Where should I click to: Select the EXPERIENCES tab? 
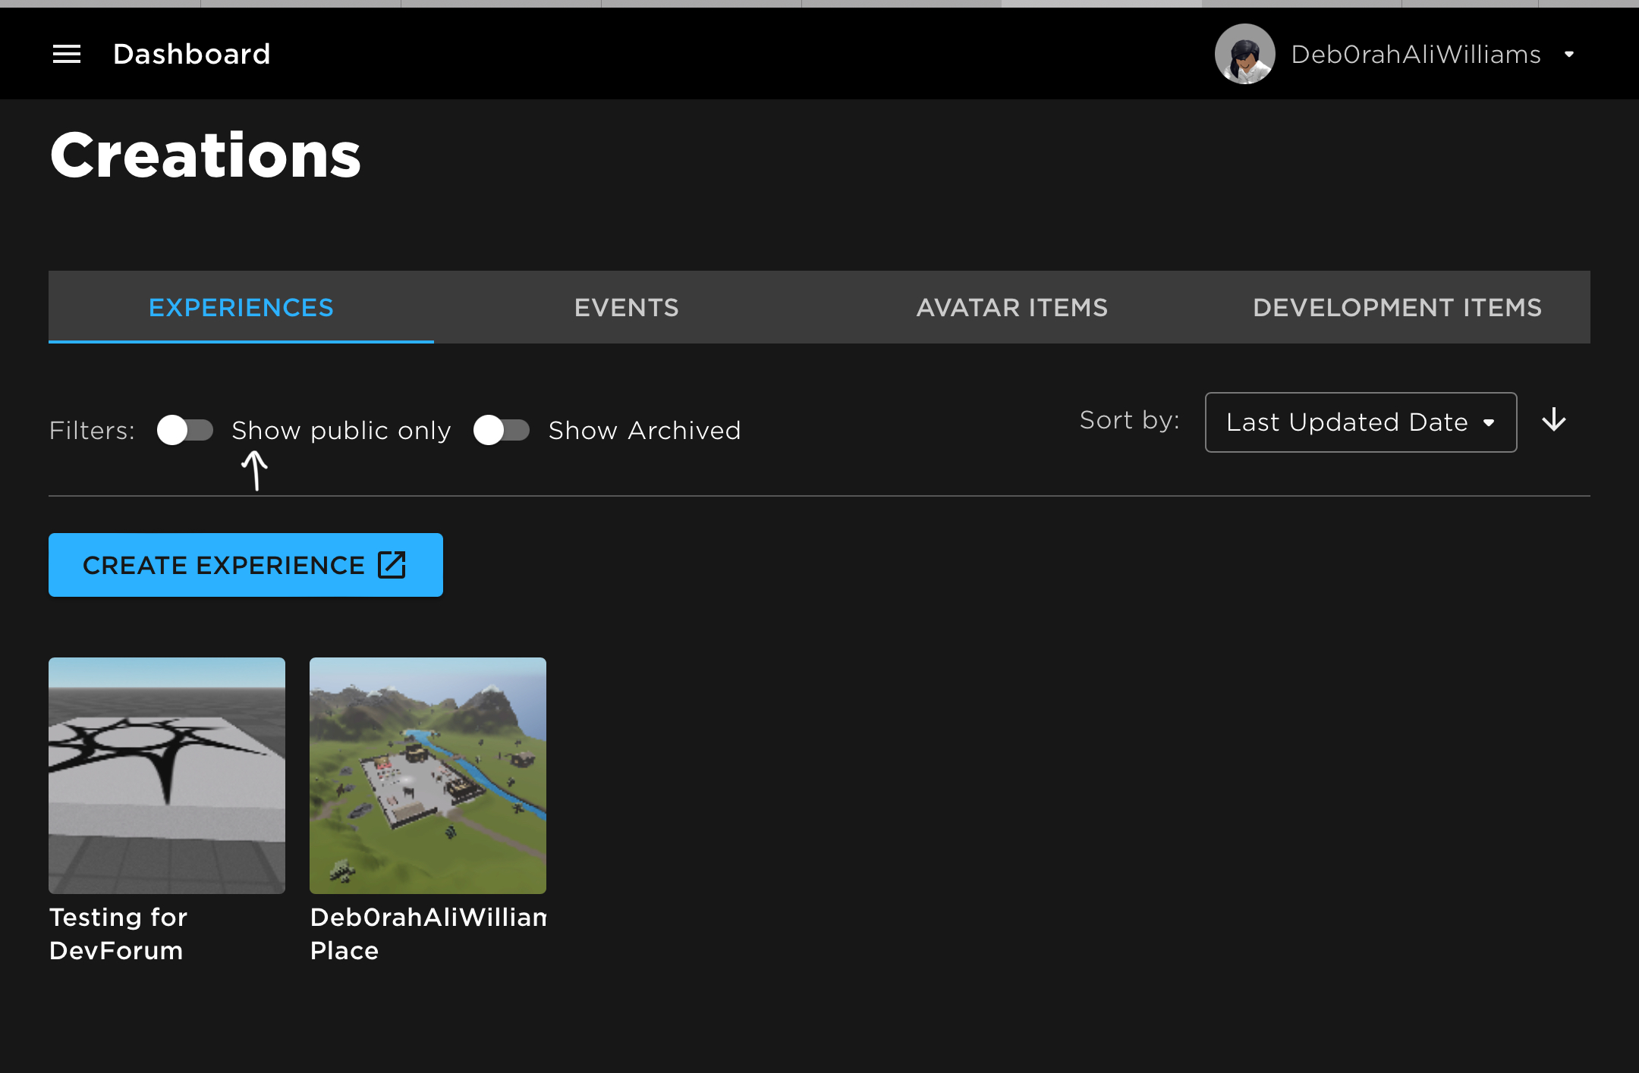(241, 306)
